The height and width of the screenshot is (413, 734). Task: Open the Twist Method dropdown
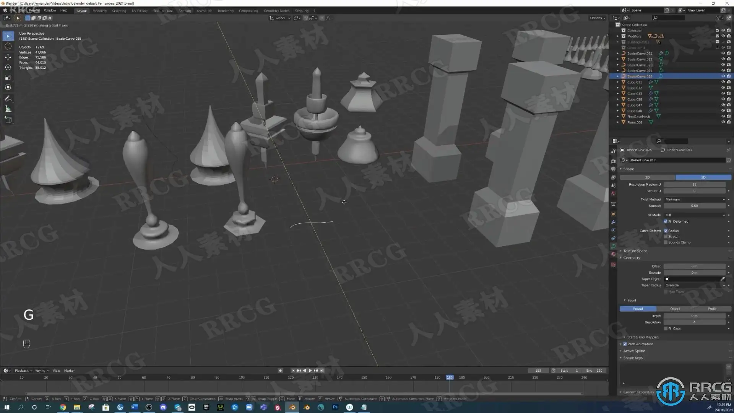click(695, 199)
